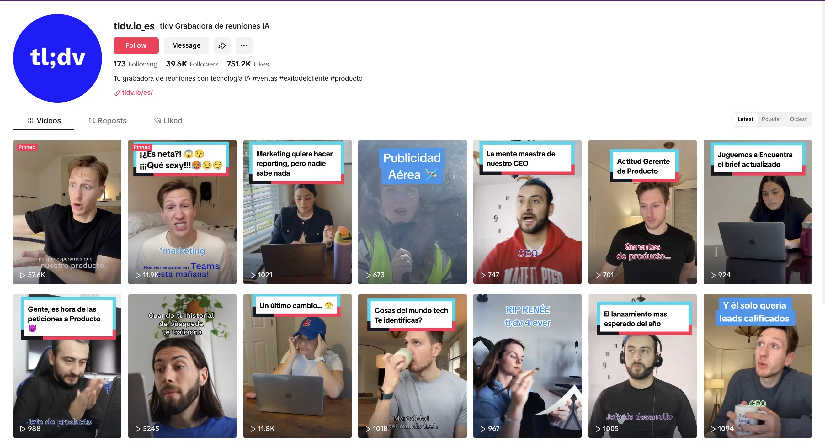Image resolution: width=825 pixels, height=444 pixels.
Task: Click the grid icon on the Videos tab
Action: (x=30, y=121)
